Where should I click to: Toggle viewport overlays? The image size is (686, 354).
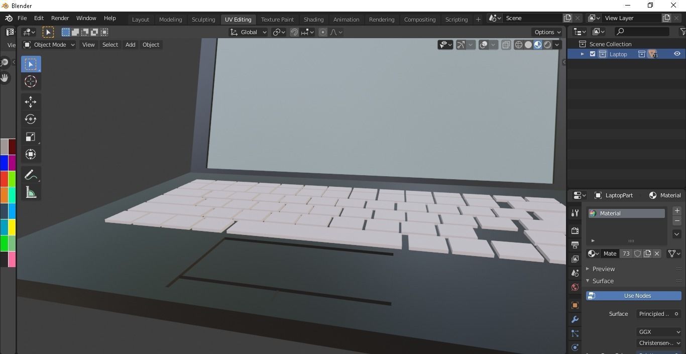click(x=484, y=45)
